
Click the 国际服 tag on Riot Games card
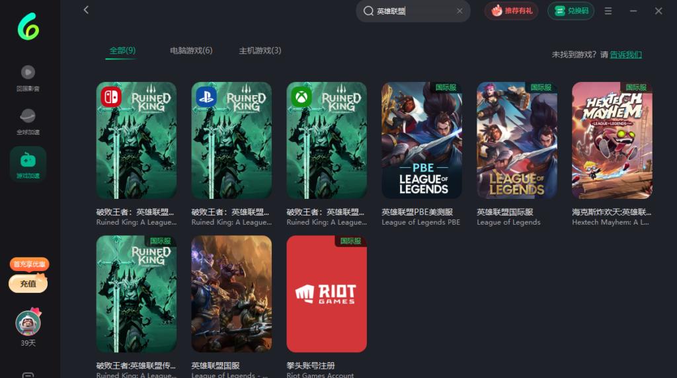350,241
